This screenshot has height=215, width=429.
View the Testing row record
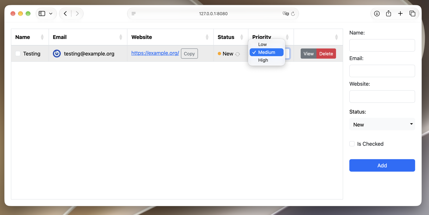coord(309,54)
